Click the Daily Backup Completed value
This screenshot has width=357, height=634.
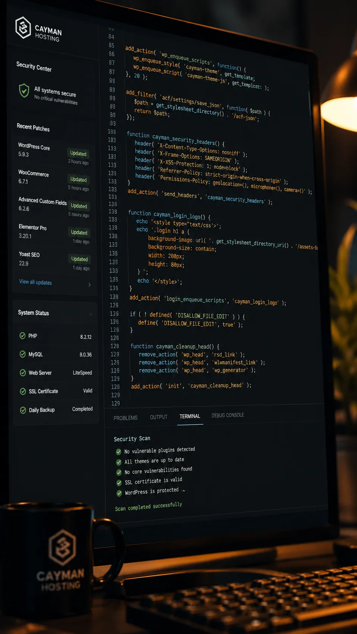82,409
